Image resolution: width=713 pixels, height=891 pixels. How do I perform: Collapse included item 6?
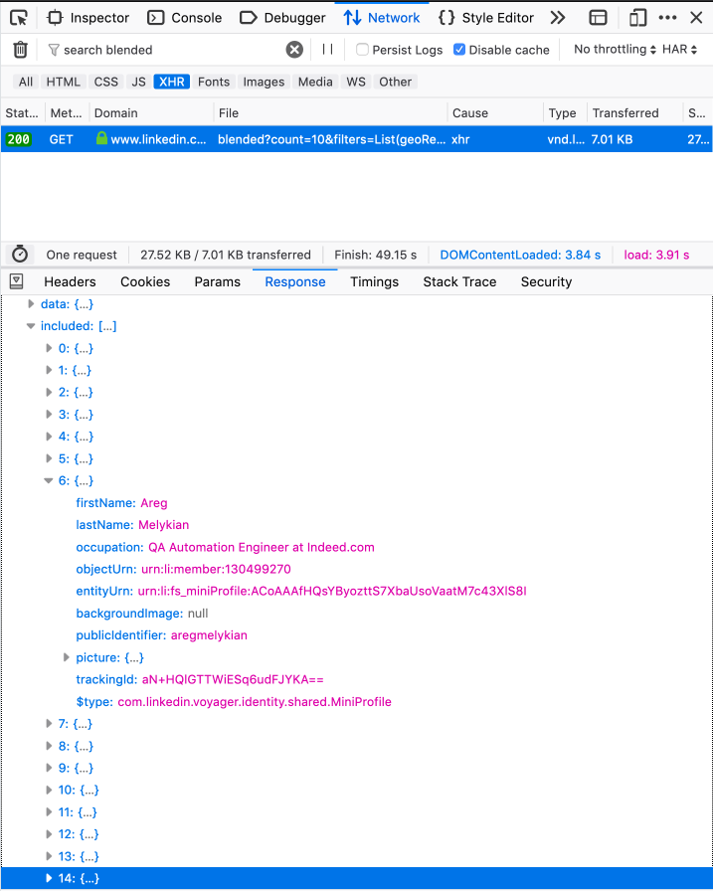49,480
